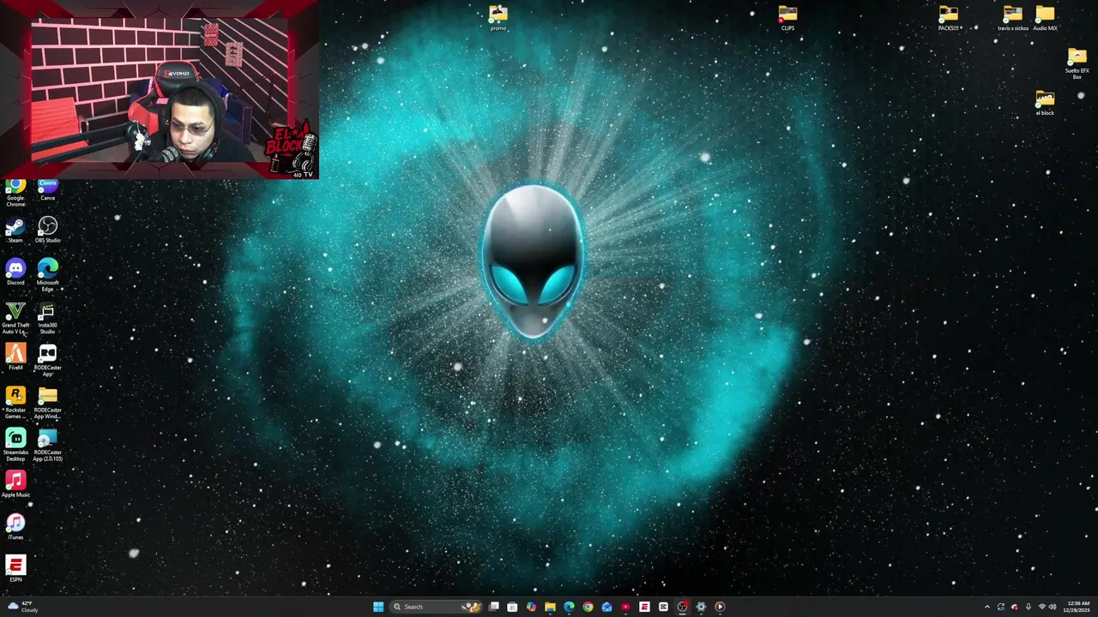This screenshot has width=1098, height=617.
Task: Select the RODECaster App (2.0.105) installer icon
Action: pyautogui.click(x=47, y=445)
